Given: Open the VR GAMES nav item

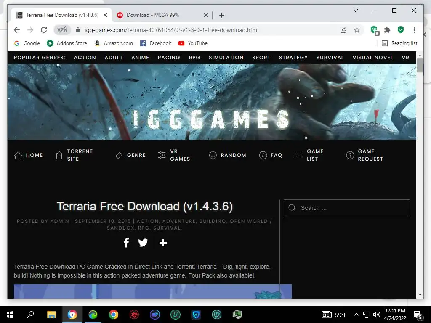Looking at the screenshot, I should (174, 155).
